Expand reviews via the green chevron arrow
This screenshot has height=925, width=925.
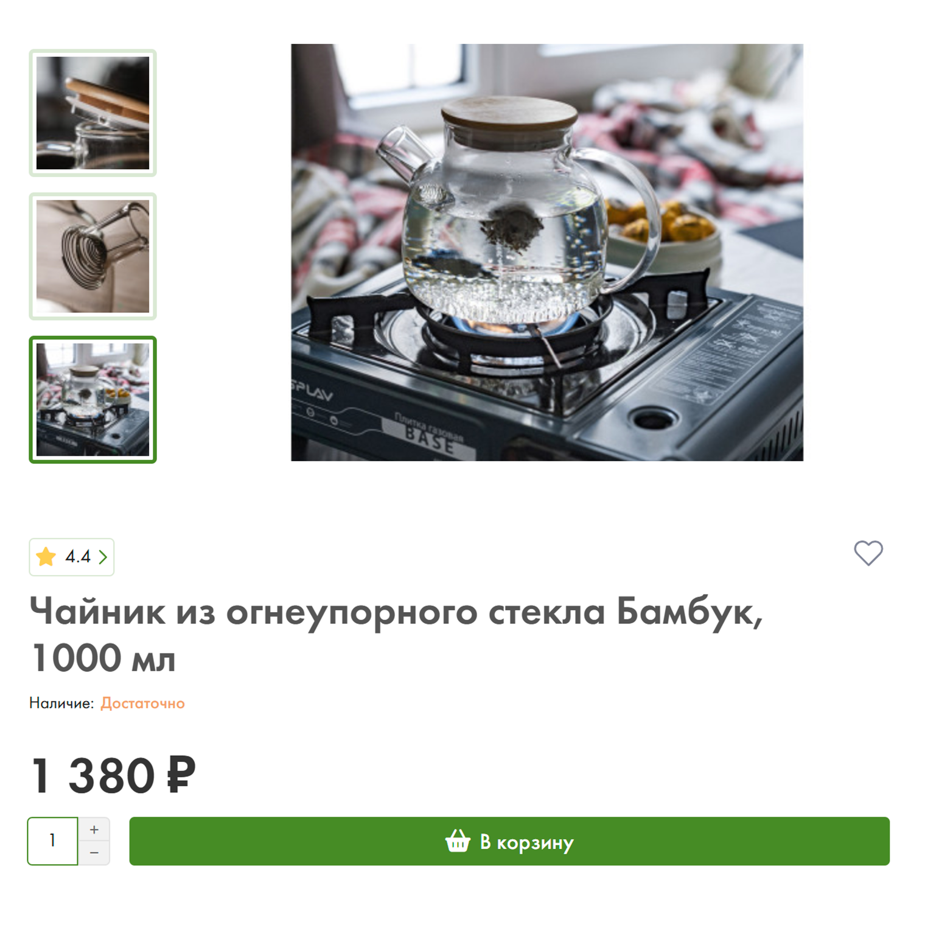[103, 557]
